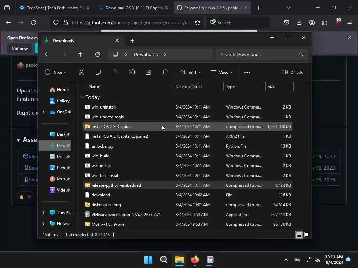Viewport: 358px width, 268px height.
Task: Click the Delete trash can icon
Action: pyautogui.click(x=165, y=73)
